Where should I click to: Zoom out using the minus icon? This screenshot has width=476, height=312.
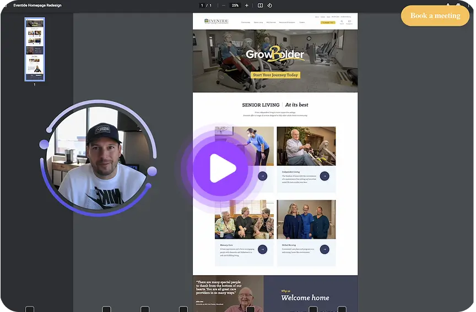(224, 6)
